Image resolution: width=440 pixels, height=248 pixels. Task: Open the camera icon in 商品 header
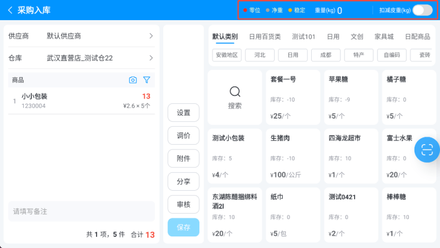coord(133,80)
